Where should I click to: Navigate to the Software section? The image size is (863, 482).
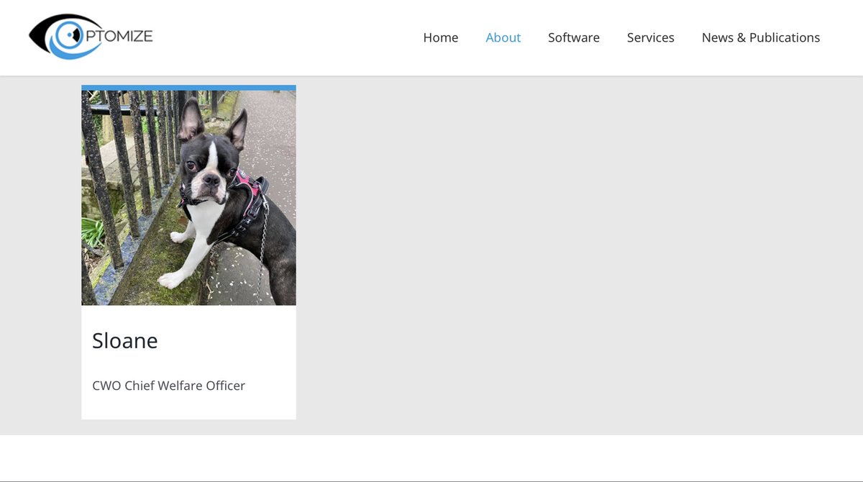pyautogui.click(x=573, y=37)
